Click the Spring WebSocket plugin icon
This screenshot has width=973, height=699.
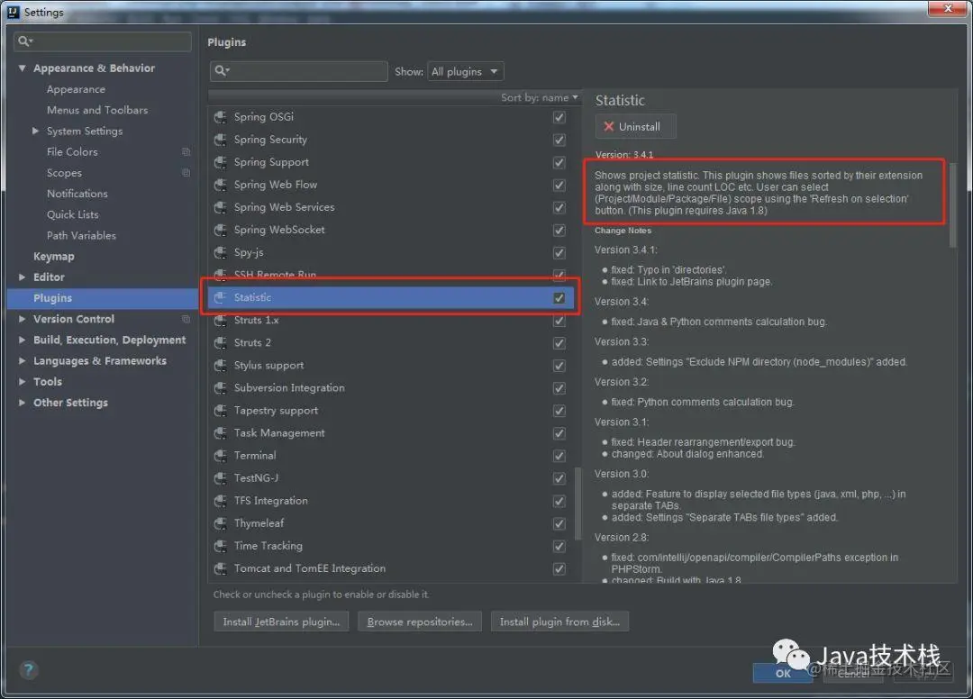(220, 230)
